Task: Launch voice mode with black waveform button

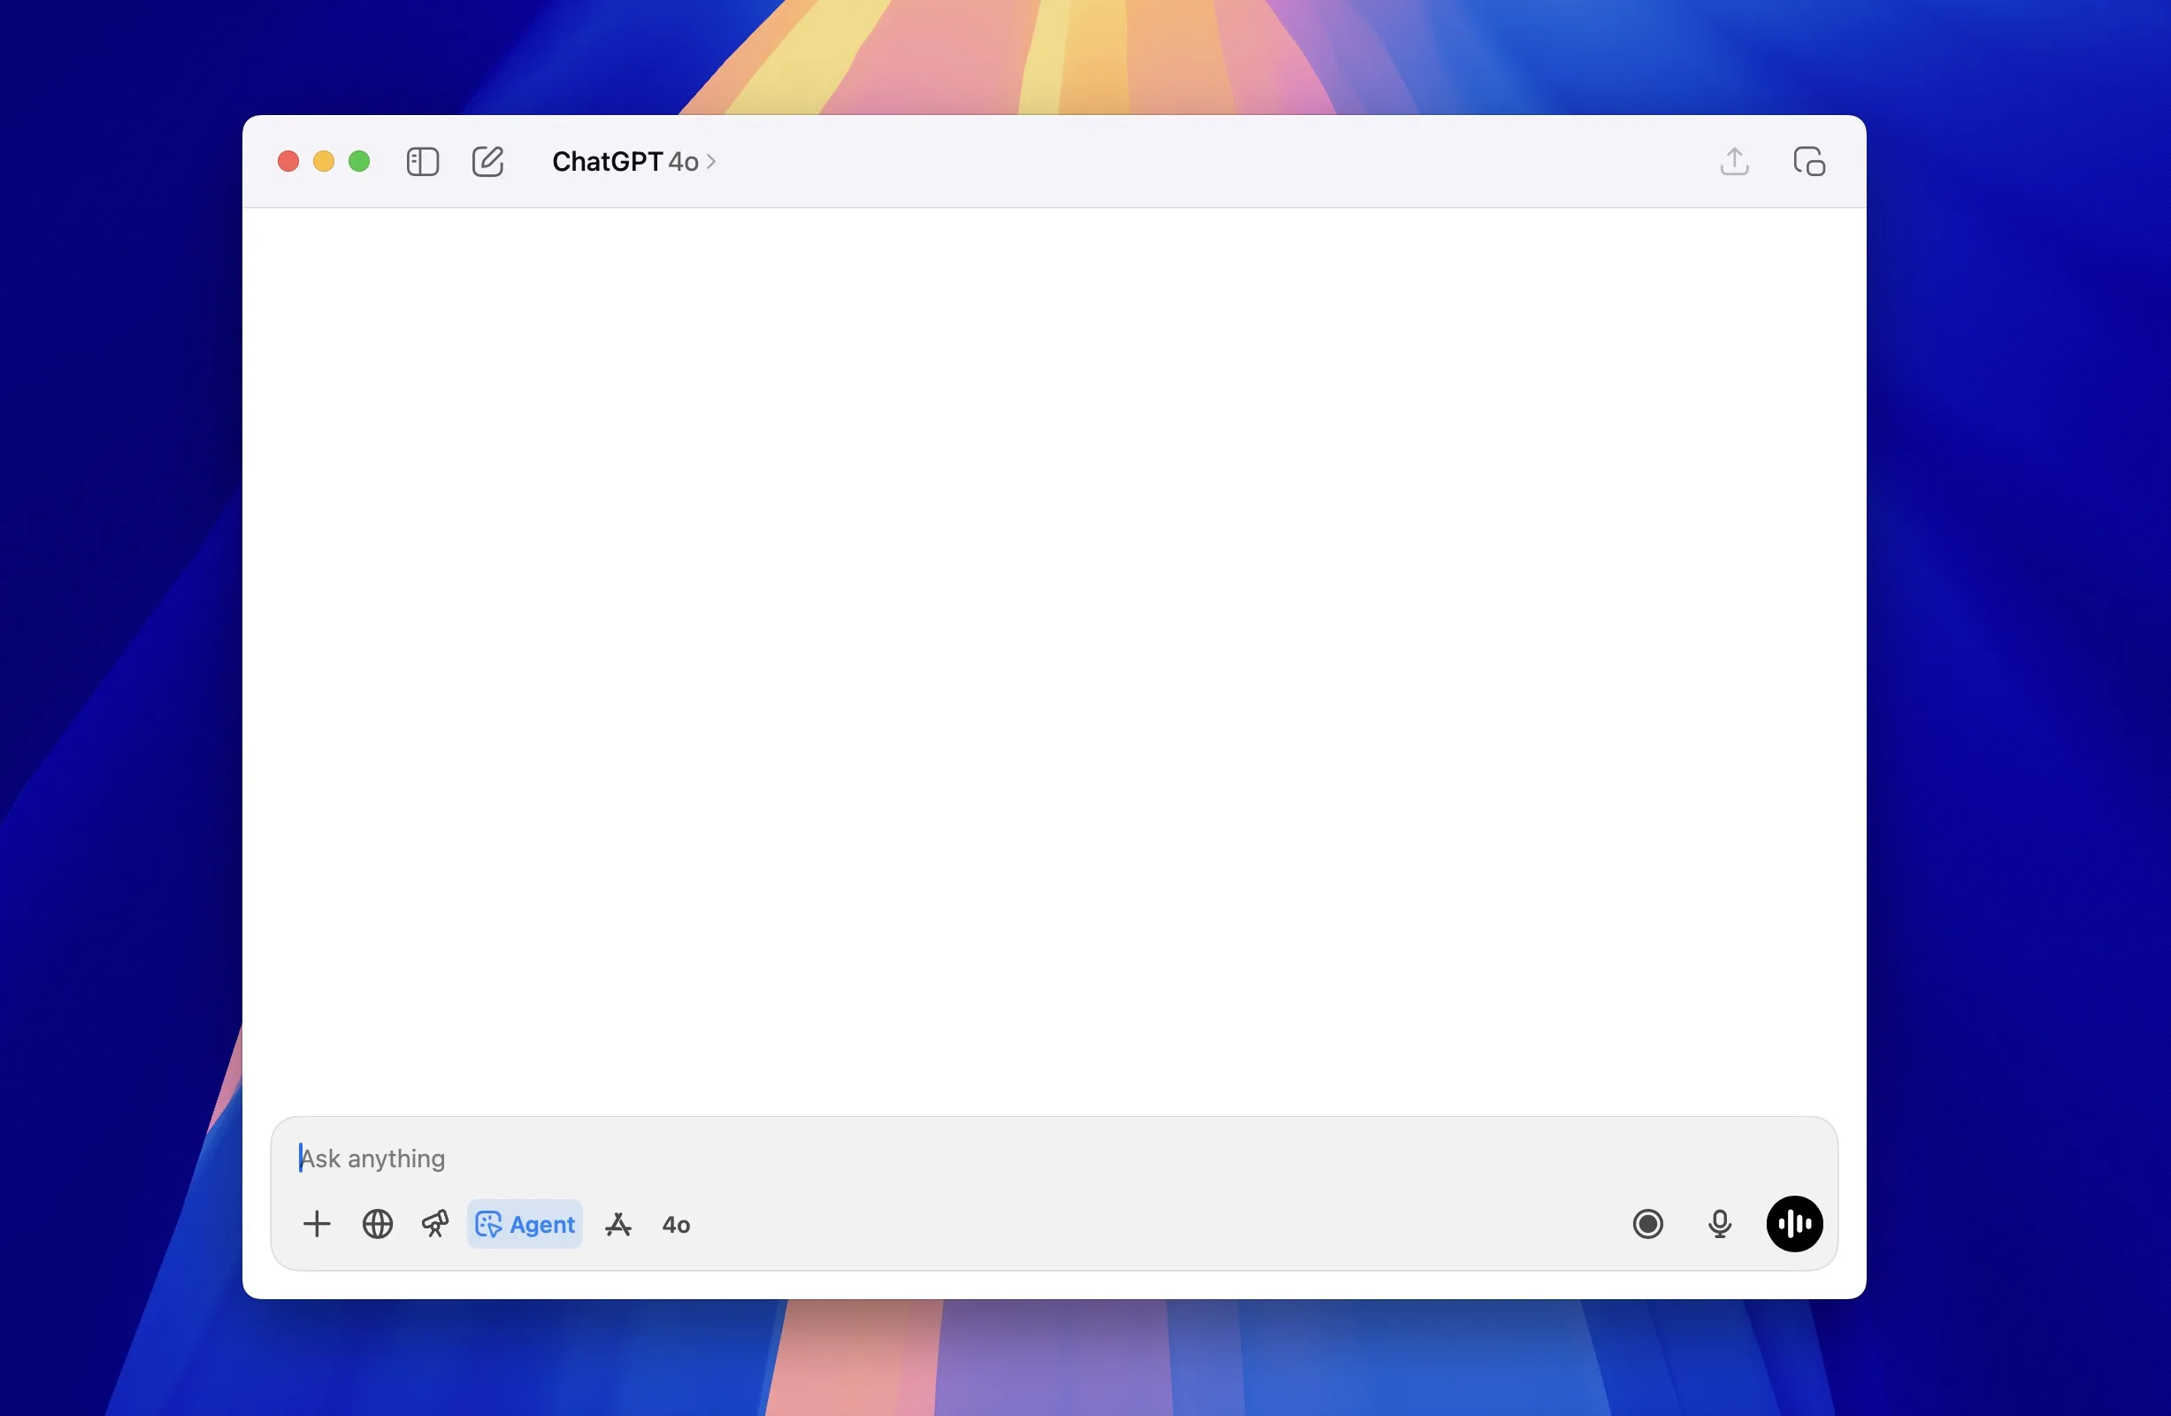Action: coord(1794,1225)
